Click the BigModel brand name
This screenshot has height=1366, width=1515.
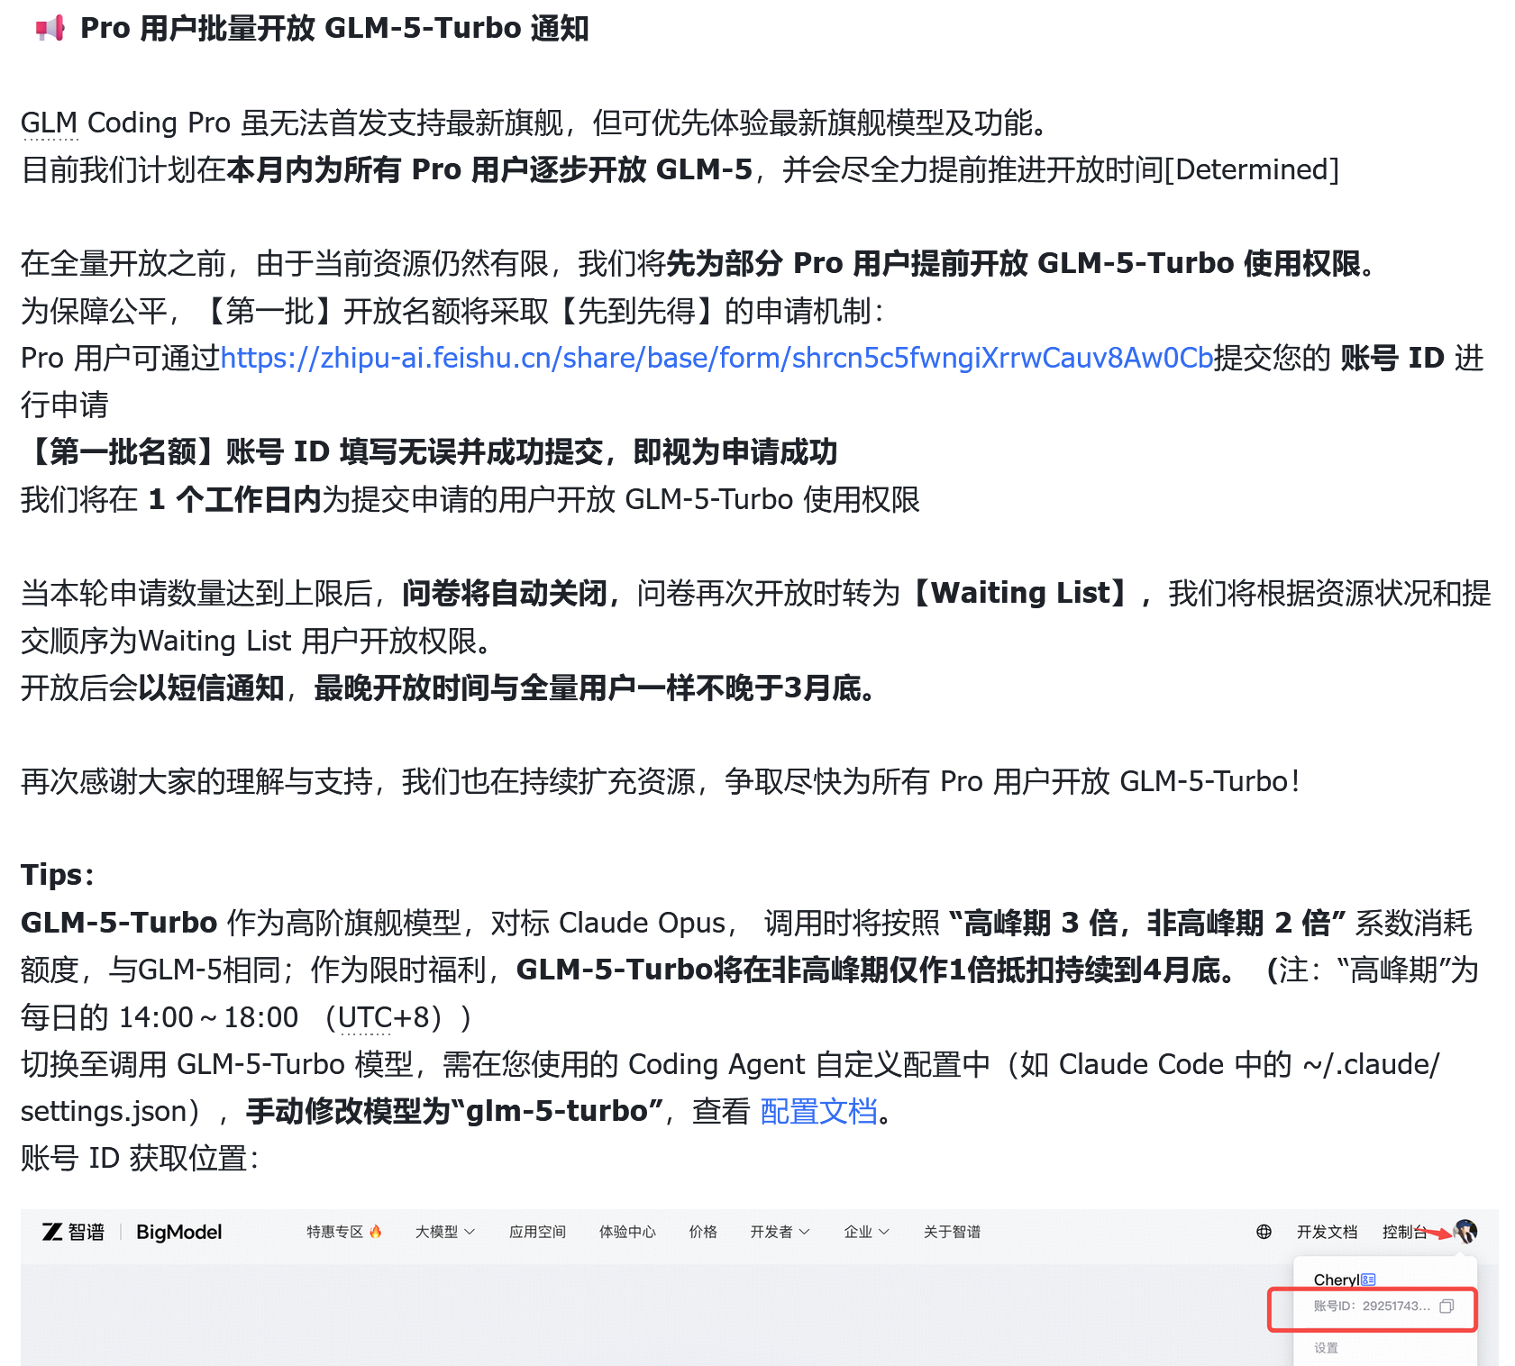[178, 1232]
